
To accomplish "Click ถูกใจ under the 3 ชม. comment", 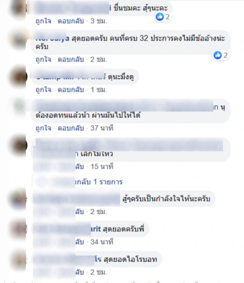I will tap(43, 21).
